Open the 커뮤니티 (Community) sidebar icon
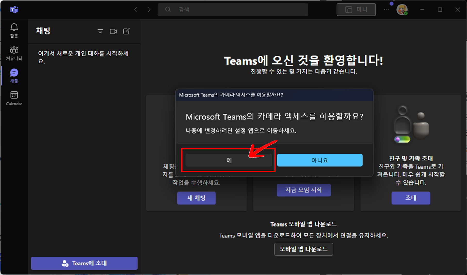 pos(14,53)
